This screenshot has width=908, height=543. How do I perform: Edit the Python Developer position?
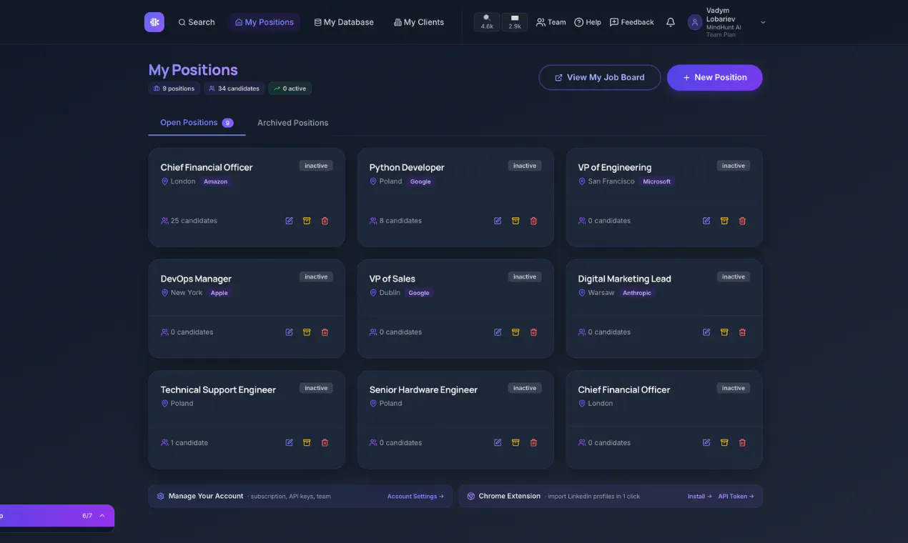(498, 221)
